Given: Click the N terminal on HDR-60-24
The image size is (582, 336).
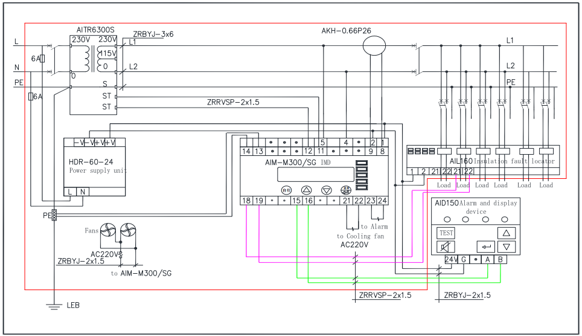Looking at the screenshot, I should (82, 192).
